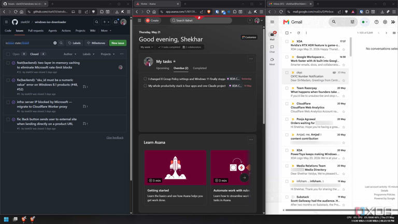Select checkbox for Back button issue
Image resolution: width=398 pixels, height=224 pixels.
coord(8,119)
